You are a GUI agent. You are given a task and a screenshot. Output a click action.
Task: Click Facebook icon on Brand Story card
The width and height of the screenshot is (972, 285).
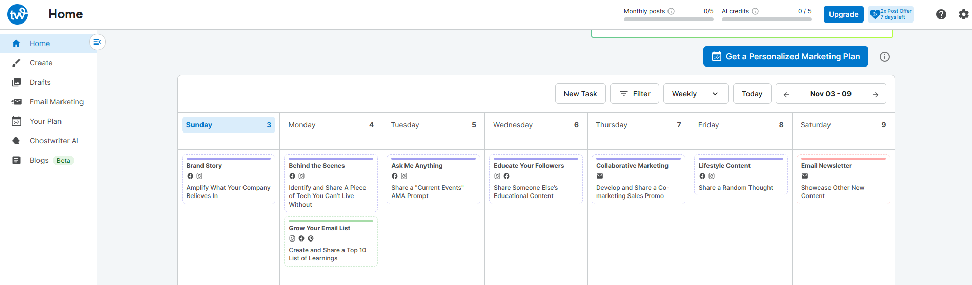click(x=190, y=176)
